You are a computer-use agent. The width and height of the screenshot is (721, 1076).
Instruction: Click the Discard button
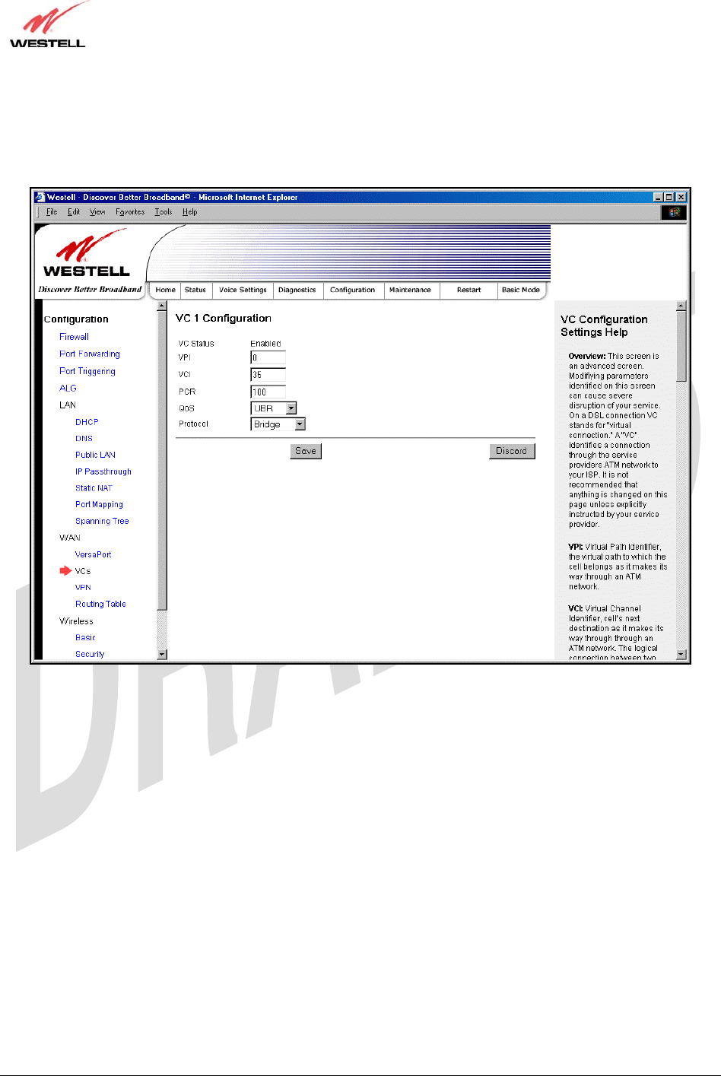pyautogui.click(x=512, y=451)
